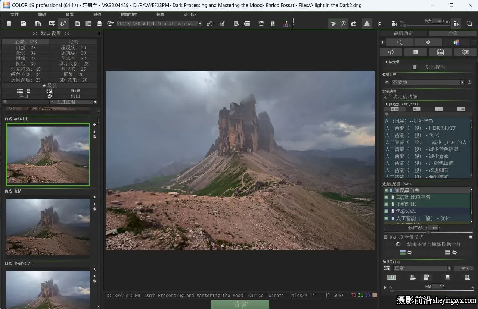Screen dimensions: 478x309
Task: Select the magnifier search tool button
Action: pyautogui.click(x=400, y=42)
